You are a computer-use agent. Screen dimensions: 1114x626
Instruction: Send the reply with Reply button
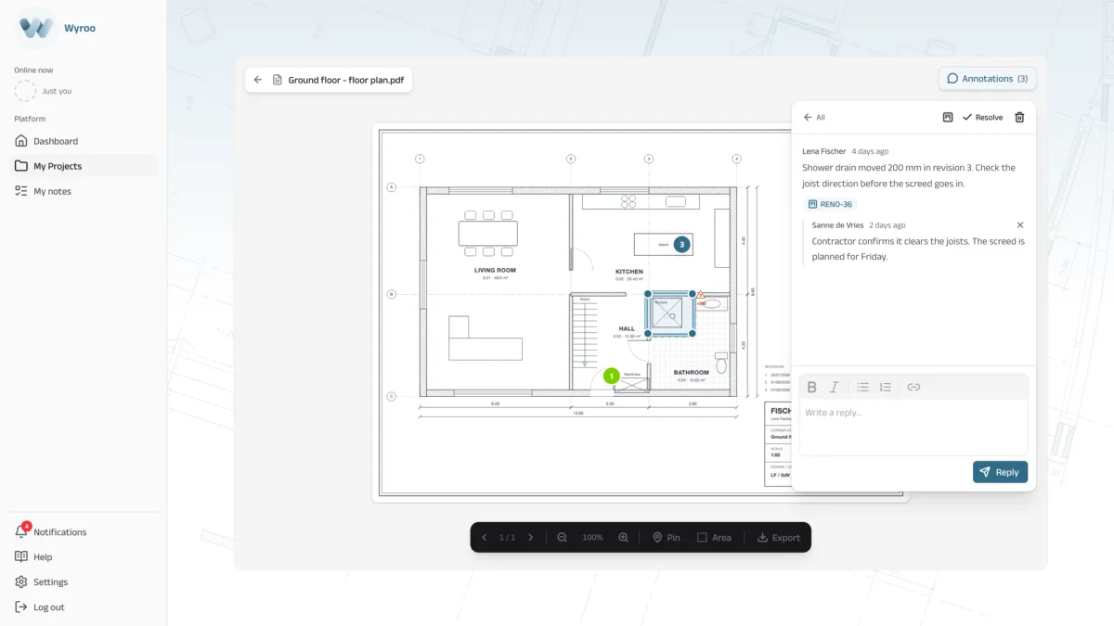coord(1000,472)
